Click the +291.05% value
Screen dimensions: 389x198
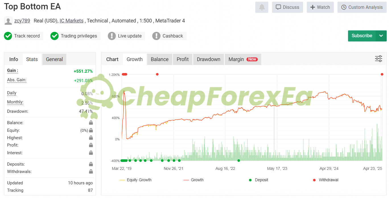[x=83, y=81]
